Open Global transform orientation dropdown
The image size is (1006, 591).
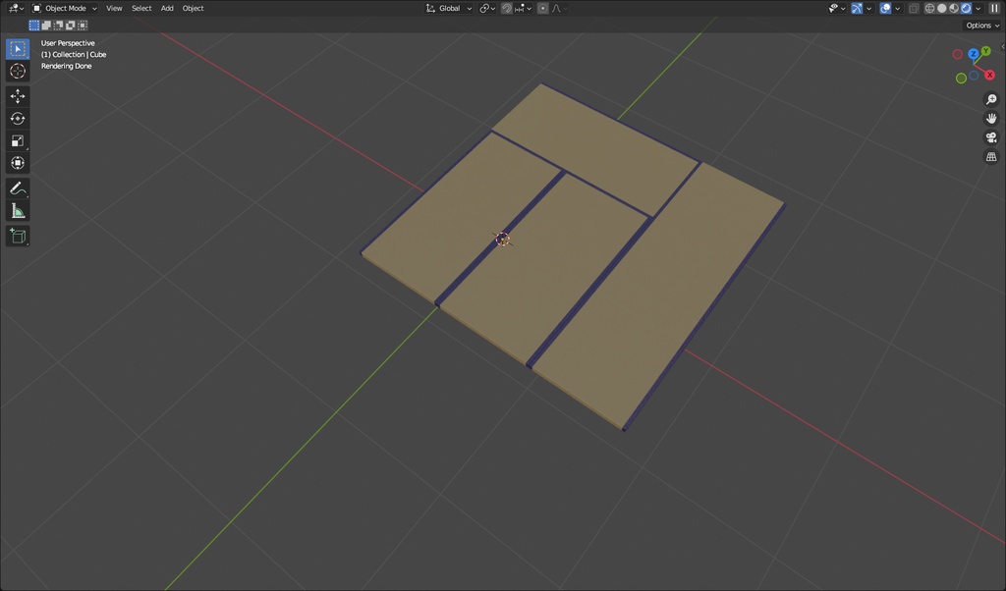pyautogui.click(x=448, y=8)
